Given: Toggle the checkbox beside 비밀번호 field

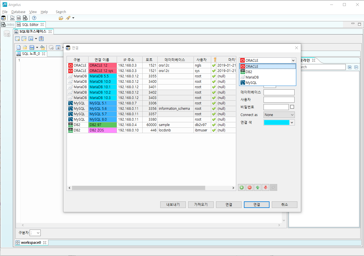Looking at the screenshot, I should coord(292,107).
